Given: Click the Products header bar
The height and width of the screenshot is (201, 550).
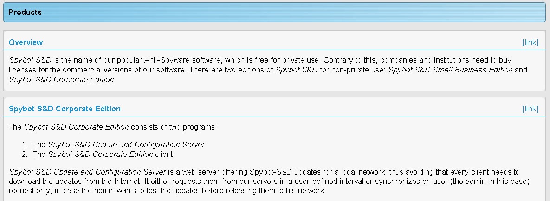Looking at the screenshot, I should point(275,13).
